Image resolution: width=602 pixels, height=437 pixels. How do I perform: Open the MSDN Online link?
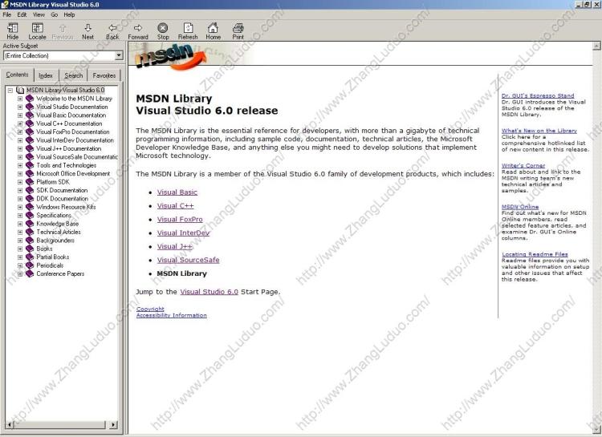click(520, 207)
